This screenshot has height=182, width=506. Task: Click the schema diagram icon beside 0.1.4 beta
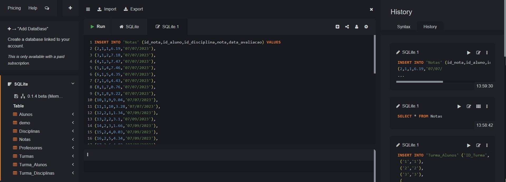click(x=23, y=96)
